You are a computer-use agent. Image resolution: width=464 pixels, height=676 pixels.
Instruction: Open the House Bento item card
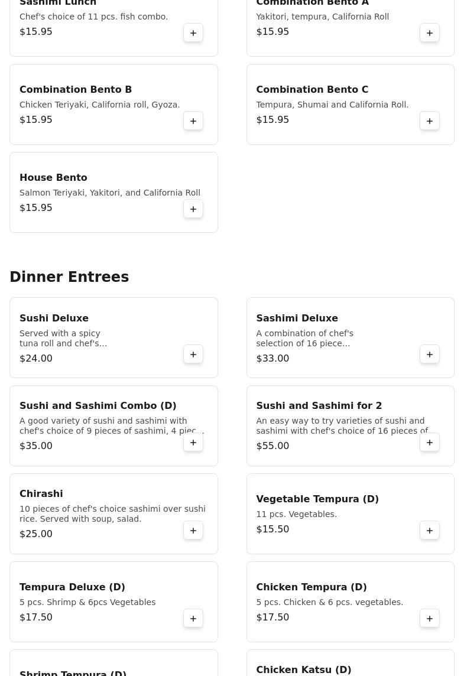114,192
